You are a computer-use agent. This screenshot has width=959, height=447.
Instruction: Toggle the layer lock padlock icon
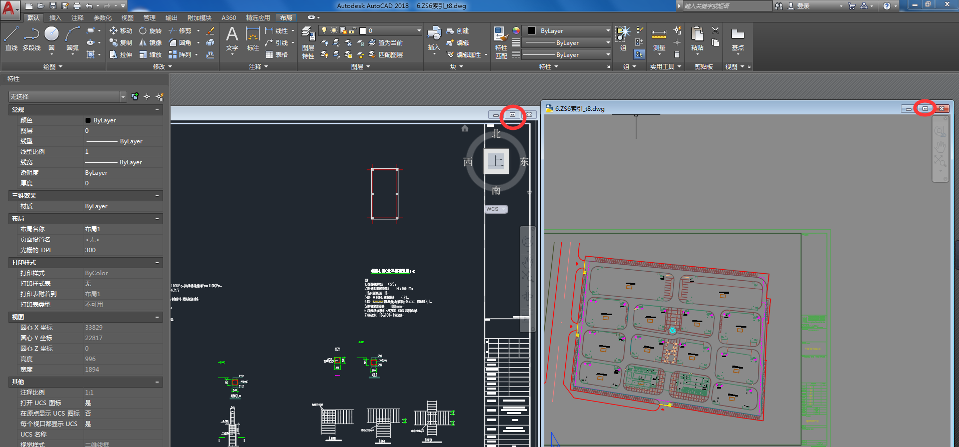353,30
